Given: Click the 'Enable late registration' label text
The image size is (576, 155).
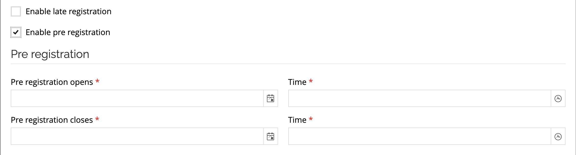Looking at the screenshot, I should coord(68,11).
